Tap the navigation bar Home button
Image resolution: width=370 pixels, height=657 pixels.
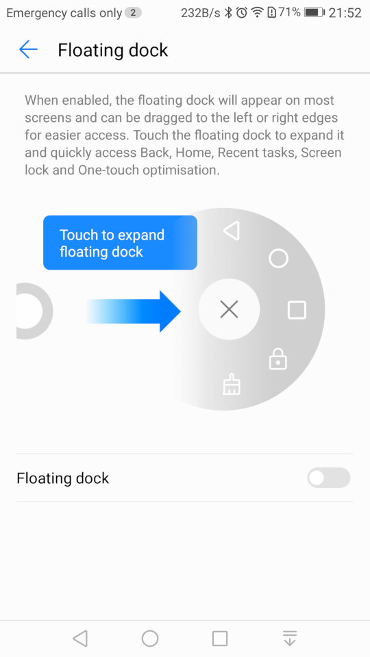tap(150, 639)
